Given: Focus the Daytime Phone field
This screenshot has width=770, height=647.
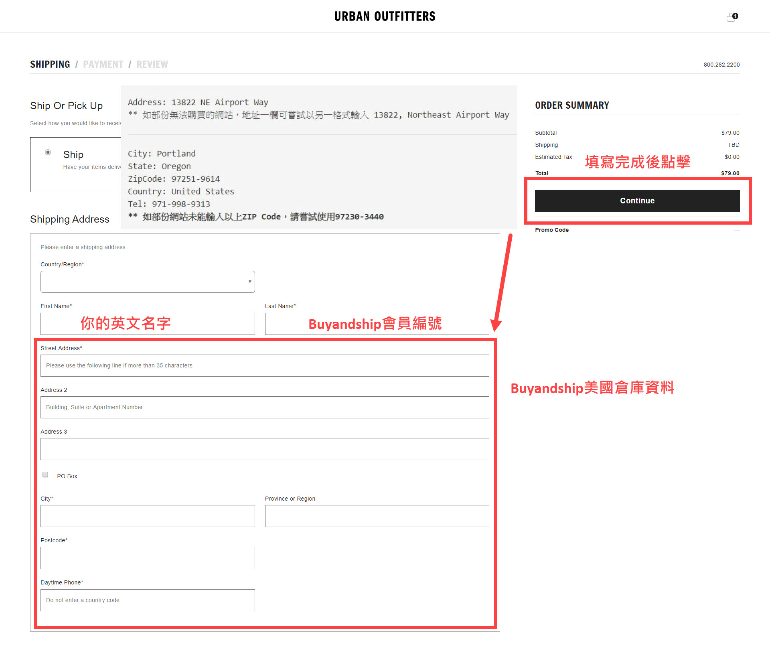Looking at the screenshot, I should click(x=148, y=600).
